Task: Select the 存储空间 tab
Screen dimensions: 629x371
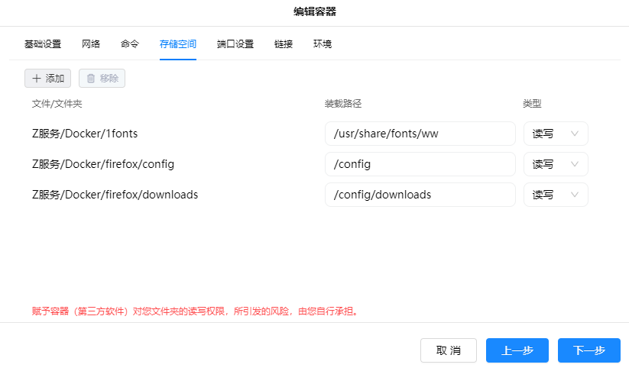Action: pyautogui.click(x=178, y=44)
